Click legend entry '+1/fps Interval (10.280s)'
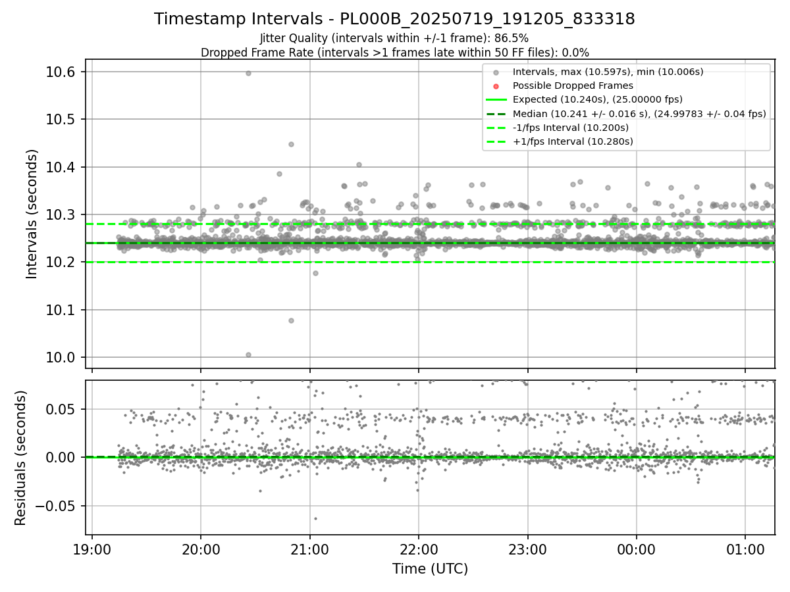Screen dimensions: 790x592 573,141
